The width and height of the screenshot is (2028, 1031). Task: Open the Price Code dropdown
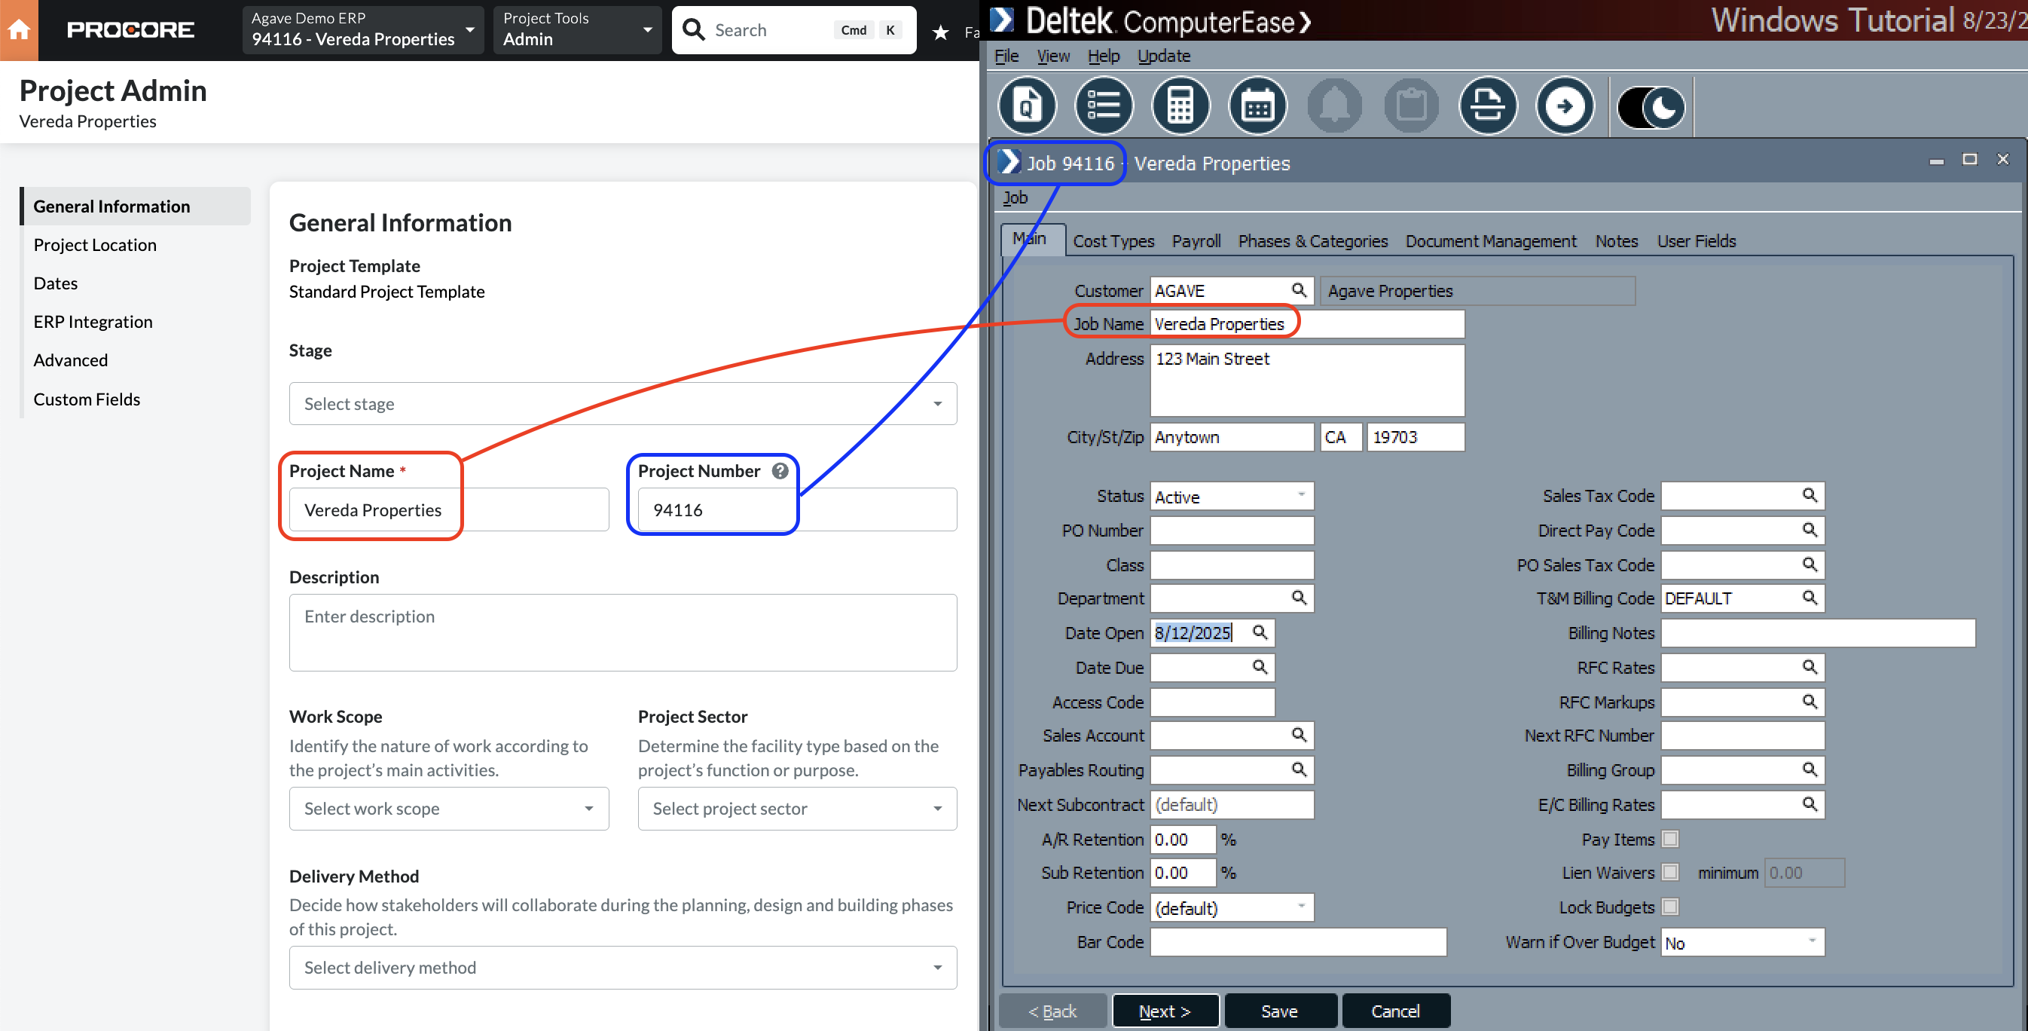click(1231, 907)
